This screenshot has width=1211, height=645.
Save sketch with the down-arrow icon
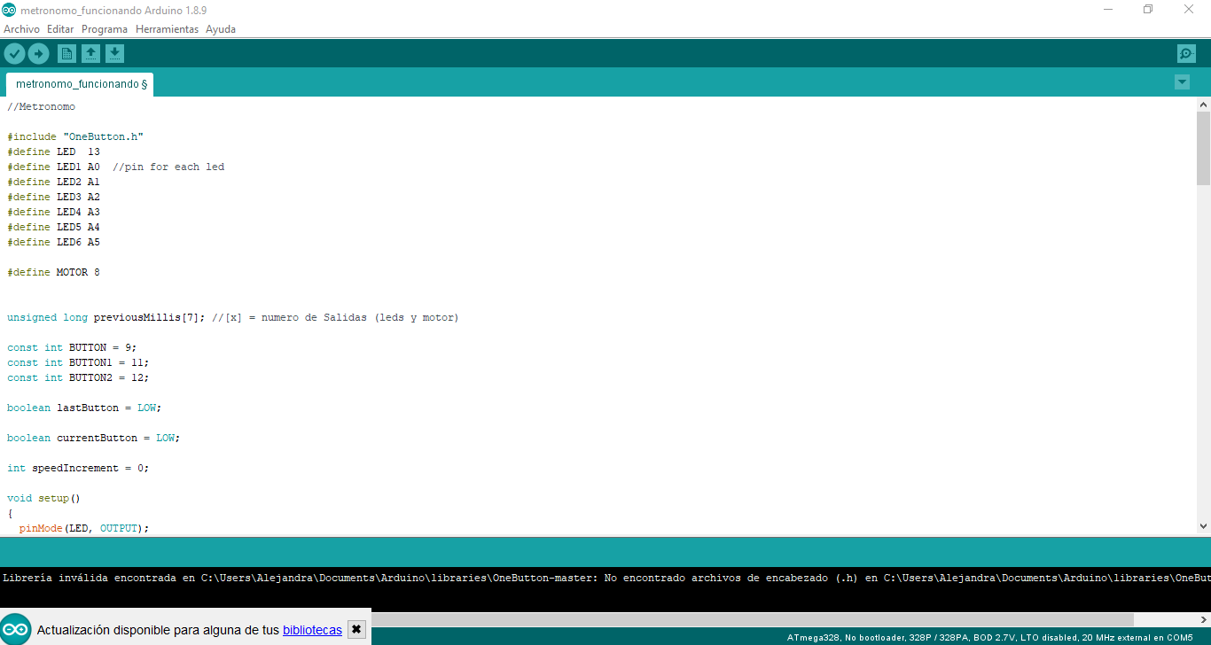pos(114,54)
